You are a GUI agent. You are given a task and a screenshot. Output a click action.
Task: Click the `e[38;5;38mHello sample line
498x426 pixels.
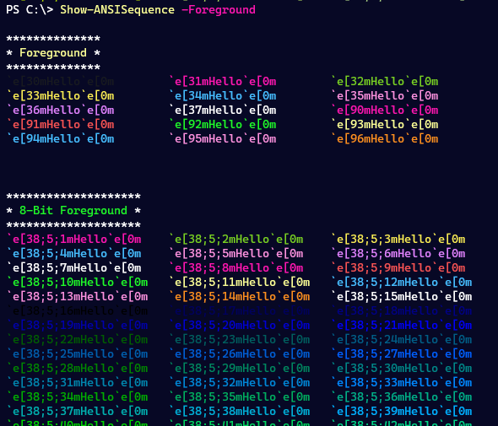point(239,411)
